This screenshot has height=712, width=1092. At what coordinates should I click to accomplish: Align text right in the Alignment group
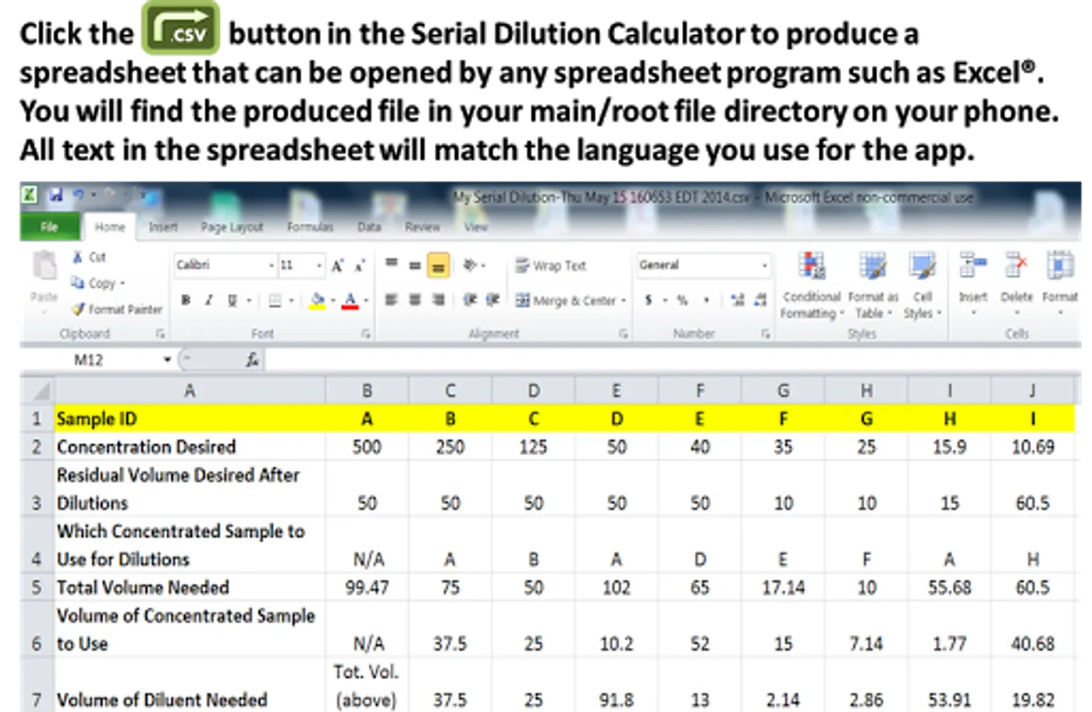pyautogui.click(x=438, y=300)
